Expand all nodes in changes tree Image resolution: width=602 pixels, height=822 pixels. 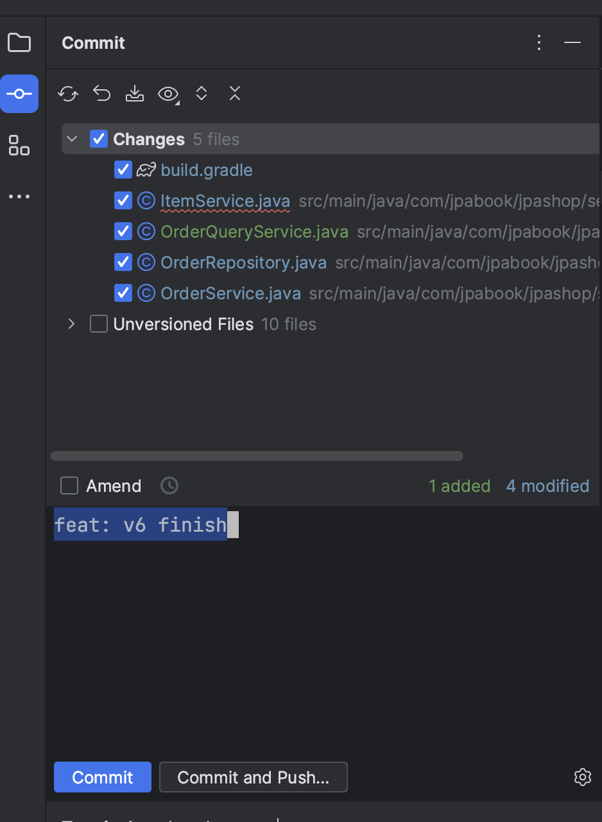[202, 94]
